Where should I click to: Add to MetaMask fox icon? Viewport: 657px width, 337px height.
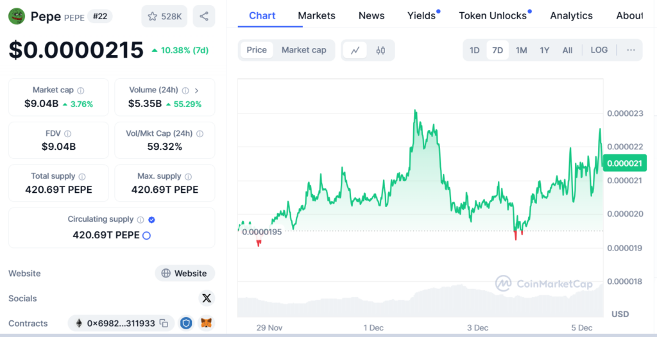tap(206, 324)
